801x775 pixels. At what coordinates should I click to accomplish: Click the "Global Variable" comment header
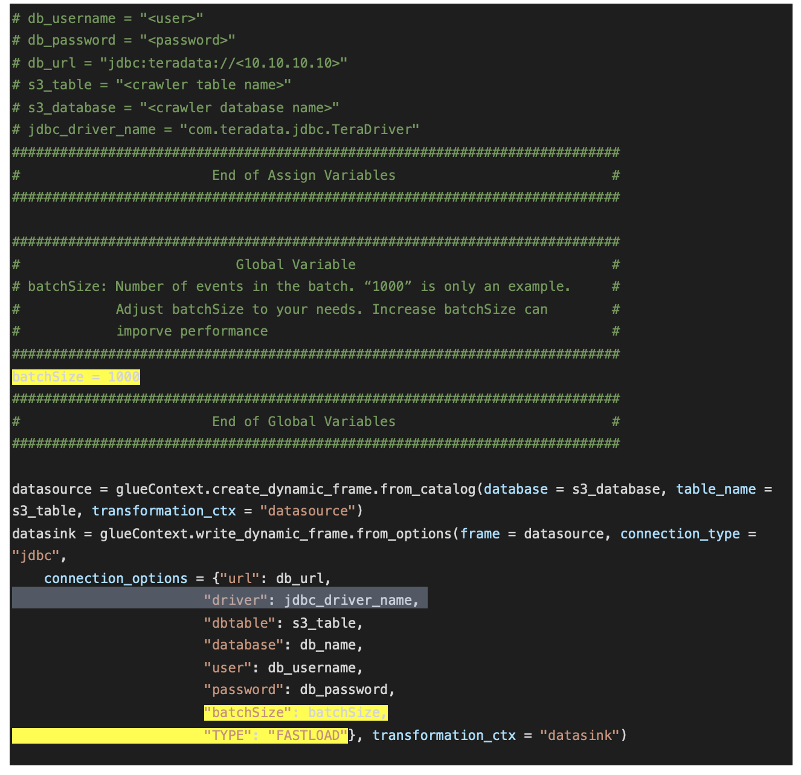(295, 265)
